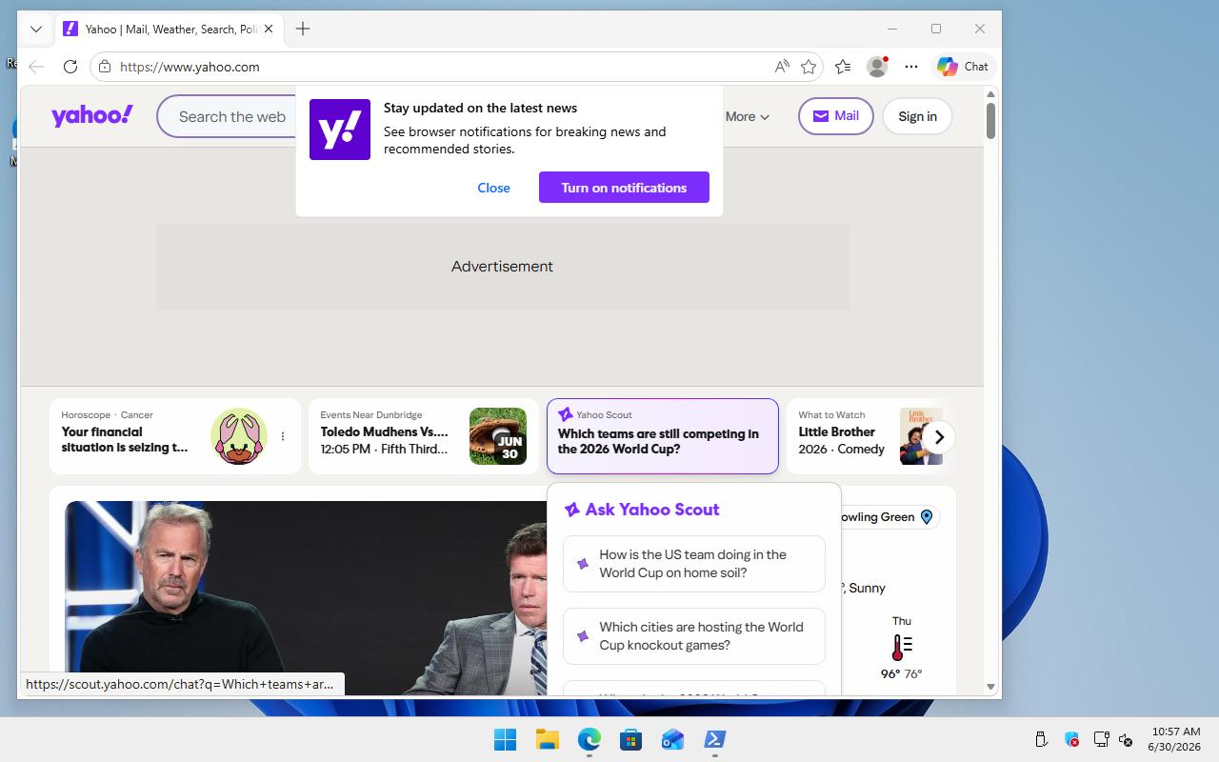The height and width of the screenshot is (762, 1219).
Task: Click the Advertisement placeholder banner
Action: coord(503,267)
